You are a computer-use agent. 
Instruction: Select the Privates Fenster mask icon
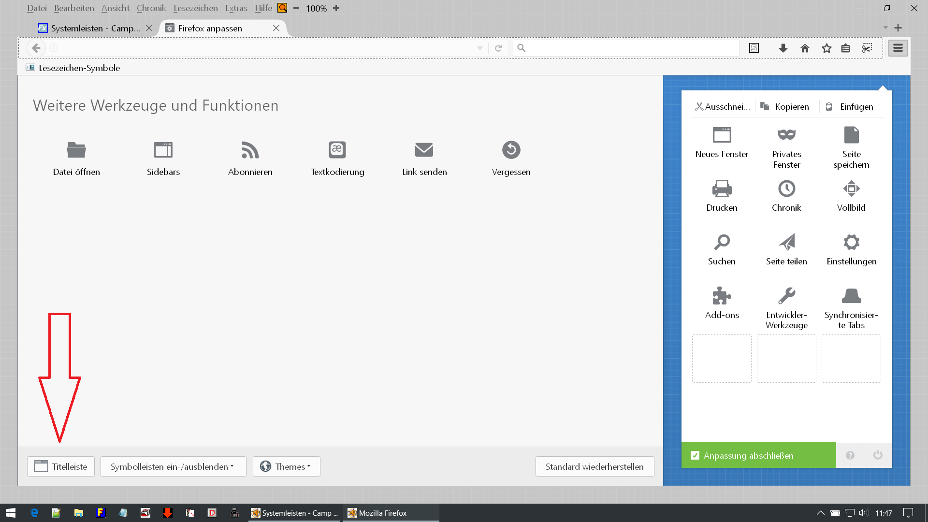pyautogui.click(x=786, y=135)
